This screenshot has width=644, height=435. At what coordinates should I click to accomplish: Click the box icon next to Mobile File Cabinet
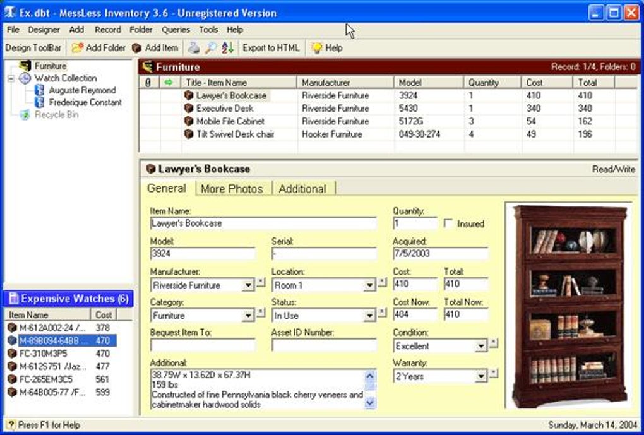pyautogui.click(x=189, y=121)
